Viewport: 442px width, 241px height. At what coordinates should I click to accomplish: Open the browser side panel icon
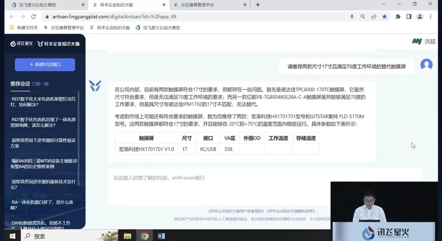pyautogui.click(x=409, y=17)
